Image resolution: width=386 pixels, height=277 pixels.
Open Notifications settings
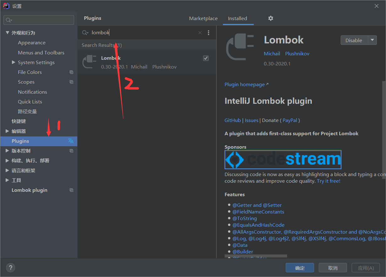(x=32, y=92)
